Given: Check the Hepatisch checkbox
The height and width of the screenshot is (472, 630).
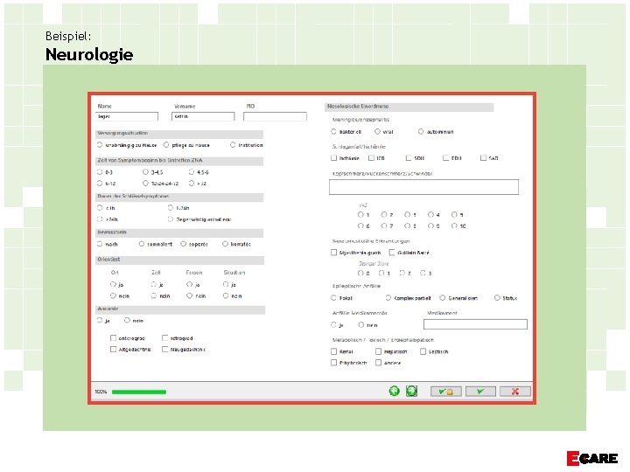Looking at the screenshot, I should (x=378, y=351).
